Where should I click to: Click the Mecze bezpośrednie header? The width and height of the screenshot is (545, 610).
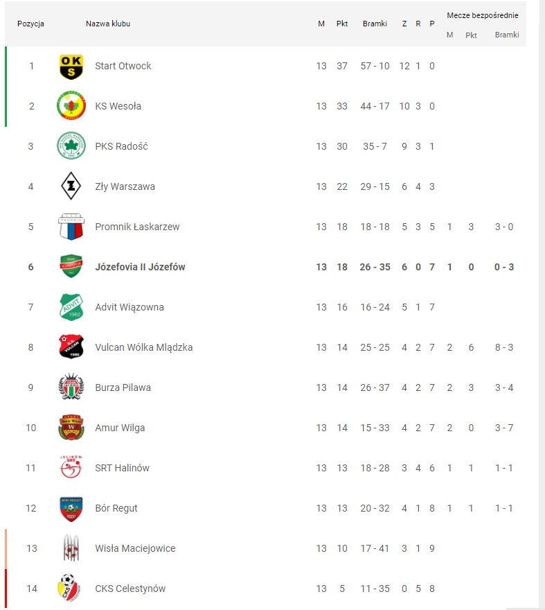(x=482, y=15)
